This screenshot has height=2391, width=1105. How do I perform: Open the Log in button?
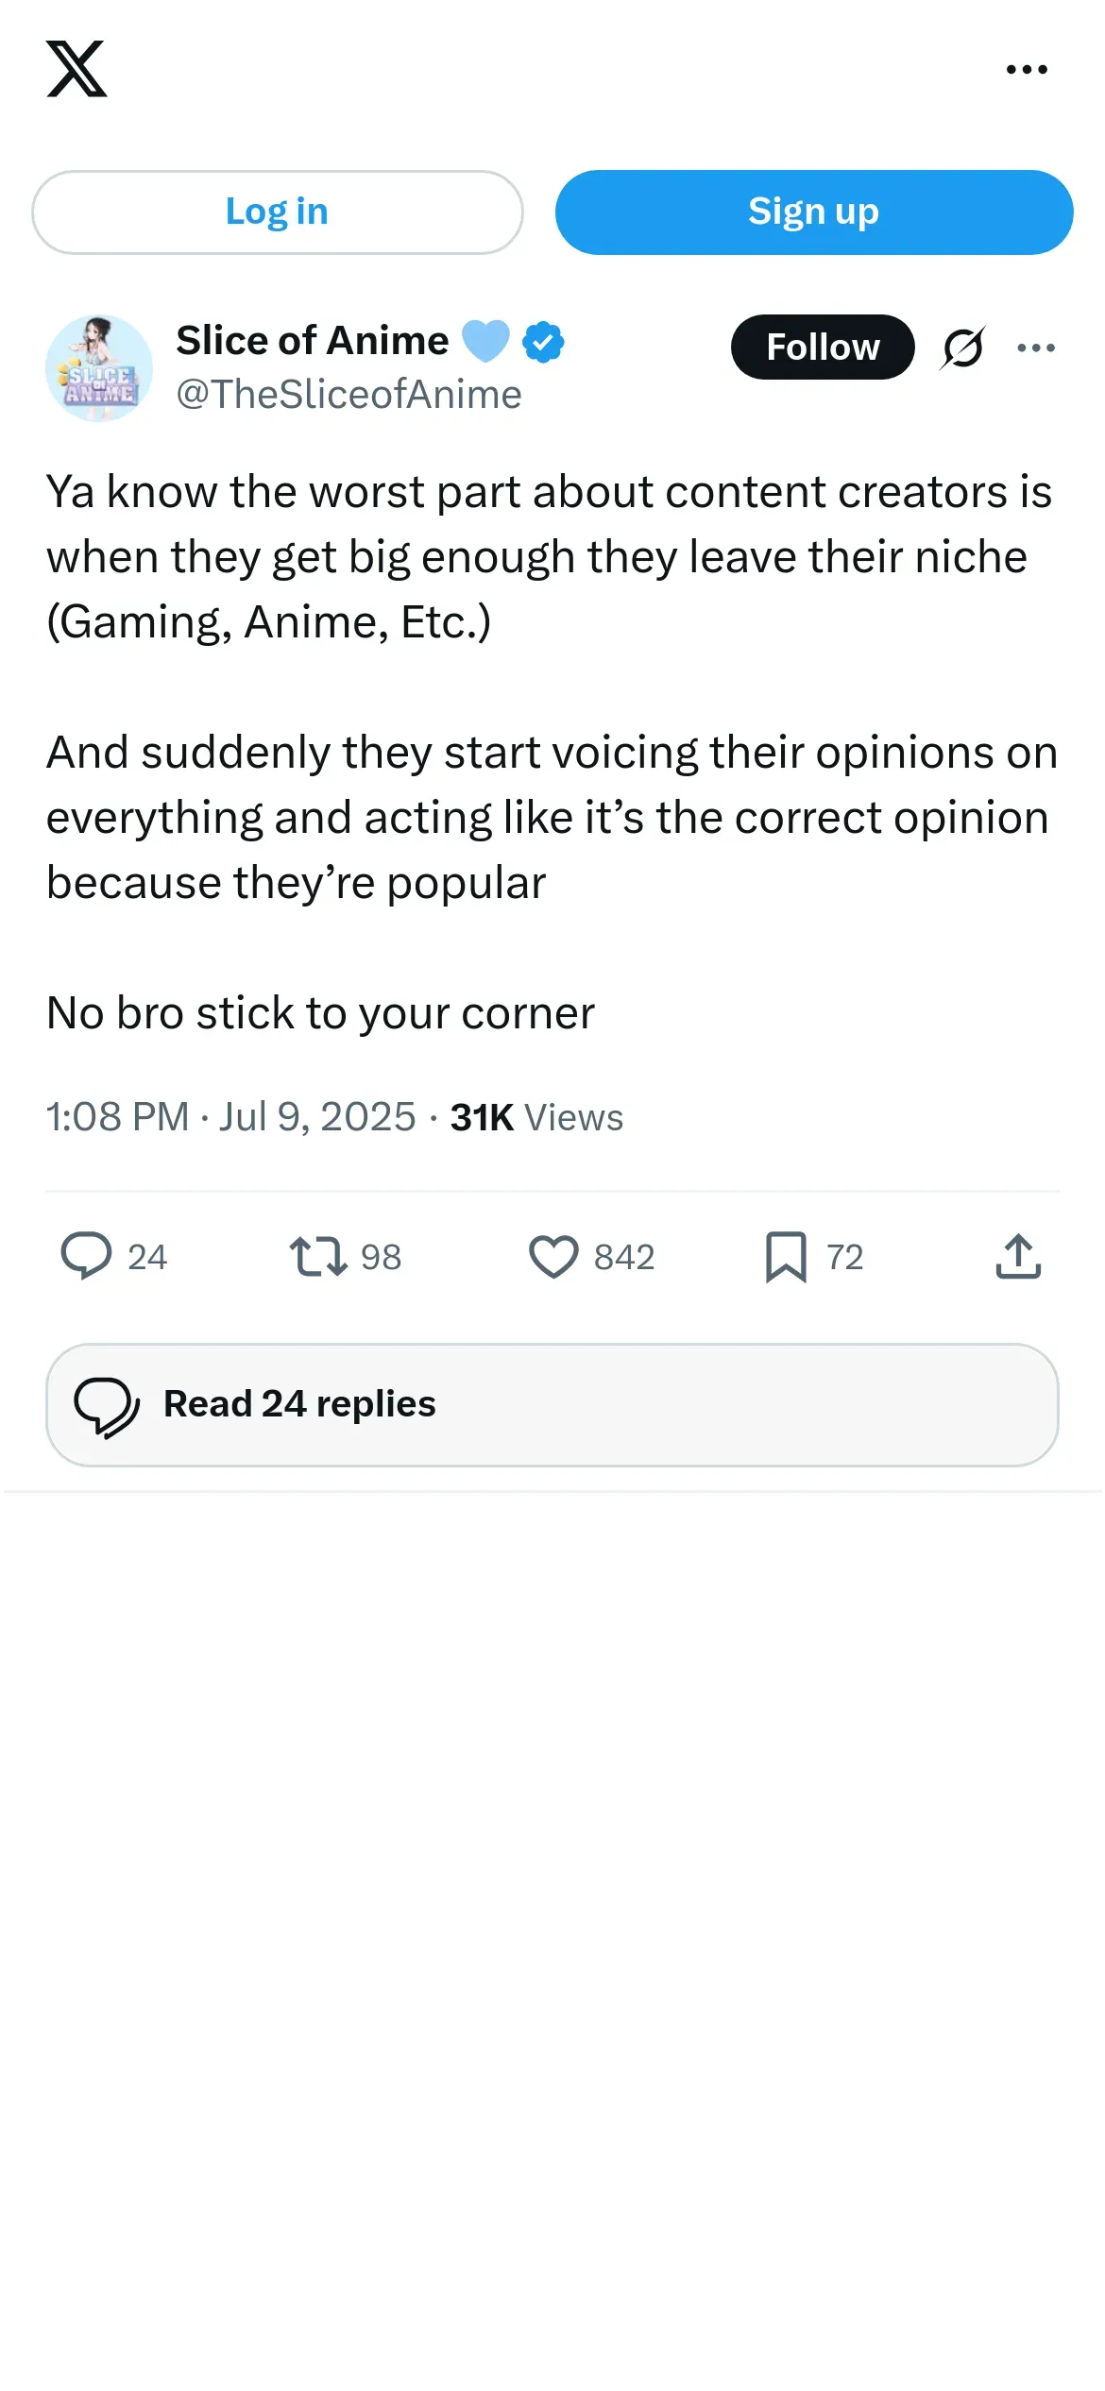[277, 212]
